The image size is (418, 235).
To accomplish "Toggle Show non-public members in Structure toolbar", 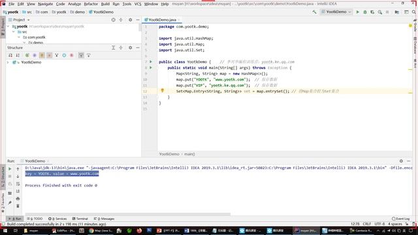I will tap(50, 55).
